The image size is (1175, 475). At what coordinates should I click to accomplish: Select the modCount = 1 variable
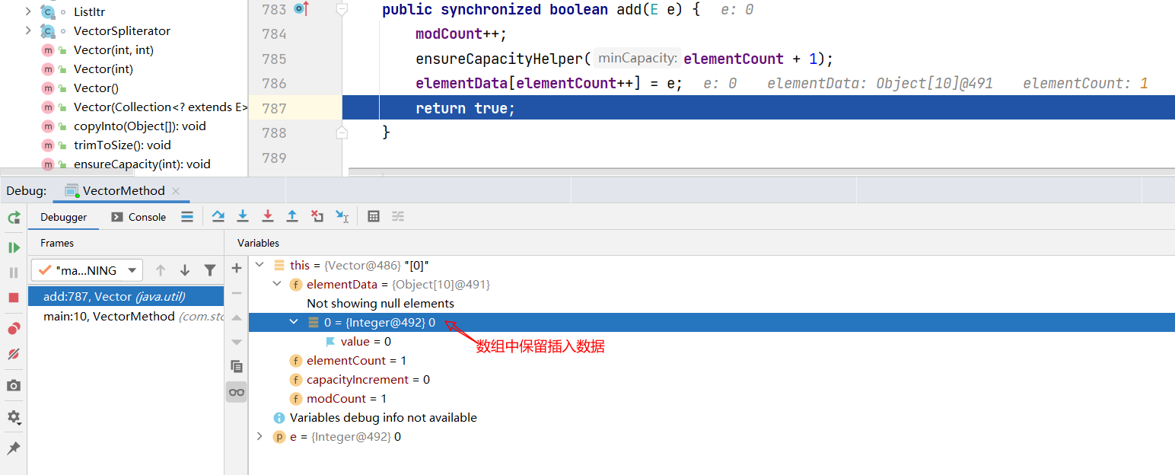(712, 398)
